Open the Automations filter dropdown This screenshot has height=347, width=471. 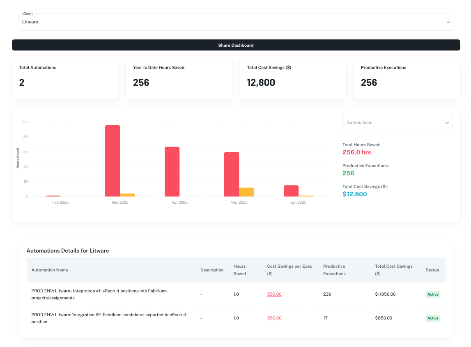[x=397, y=122]
